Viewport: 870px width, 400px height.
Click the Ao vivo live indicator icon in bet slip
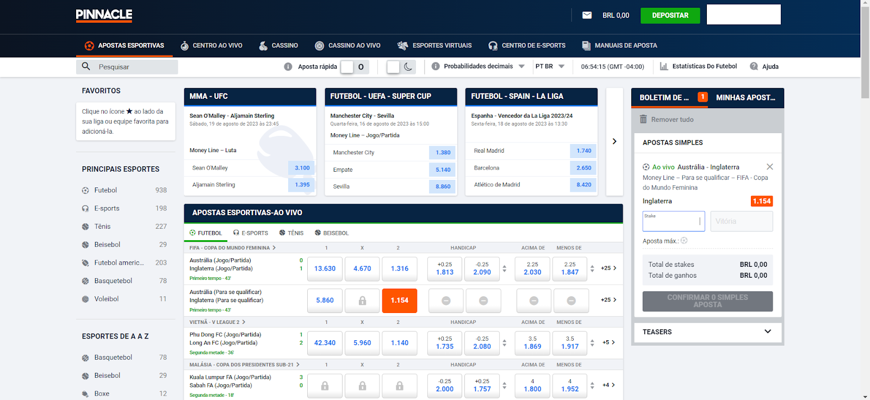point(646,167)
